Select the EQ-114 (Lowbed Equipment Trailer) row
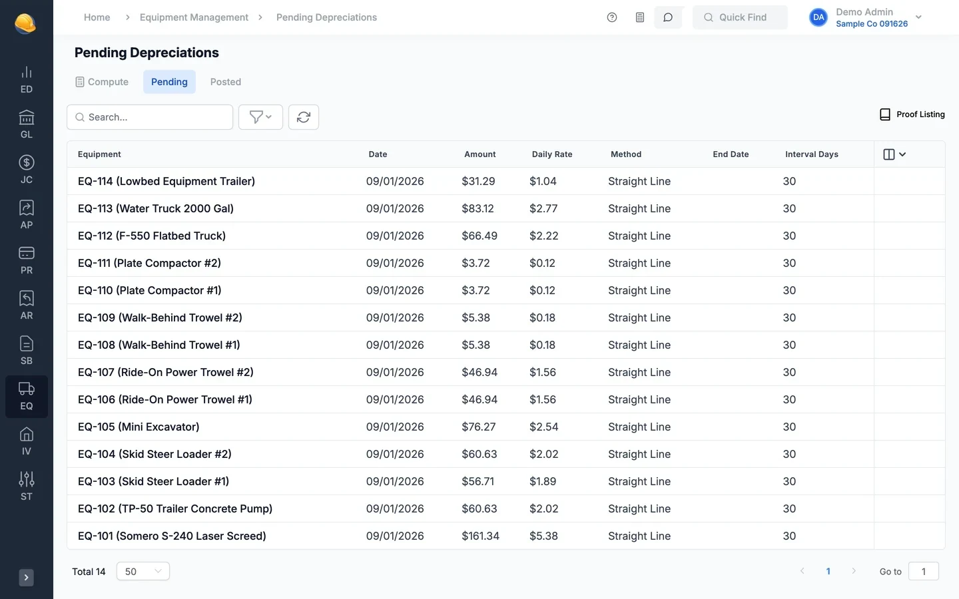959x599 pixels. coord(506,181)
